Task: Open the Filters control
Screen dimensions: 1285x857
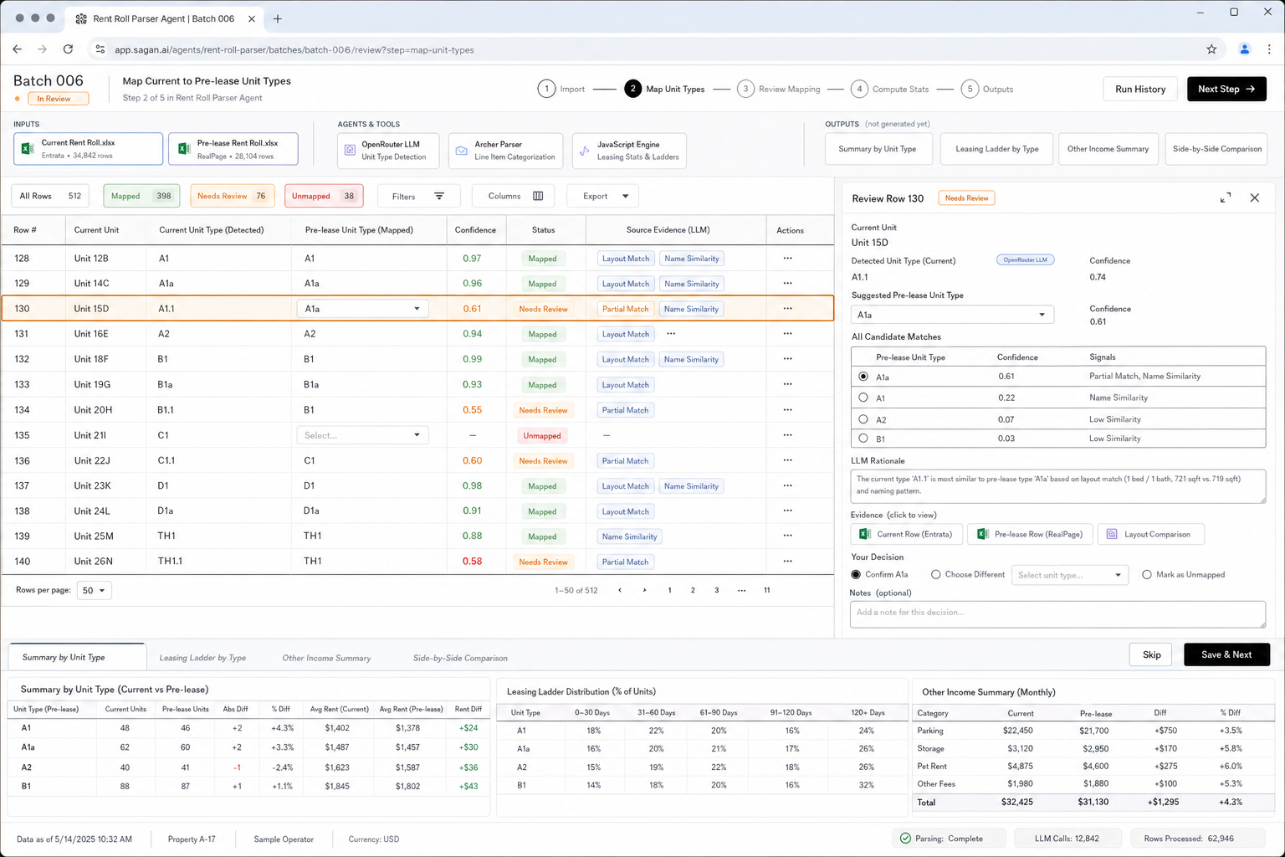Action: coord(417,196)
